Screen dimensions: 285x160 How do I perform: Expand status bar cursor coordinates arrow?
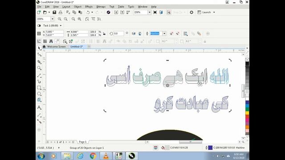[59, 148]
